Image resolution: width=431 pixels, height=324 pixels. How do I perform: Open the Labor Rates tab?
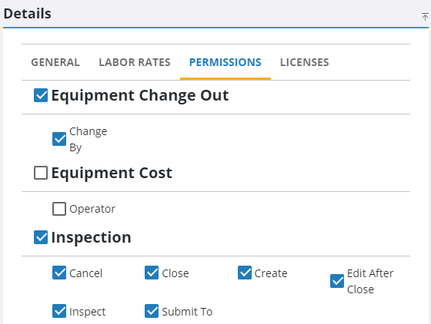135,62
